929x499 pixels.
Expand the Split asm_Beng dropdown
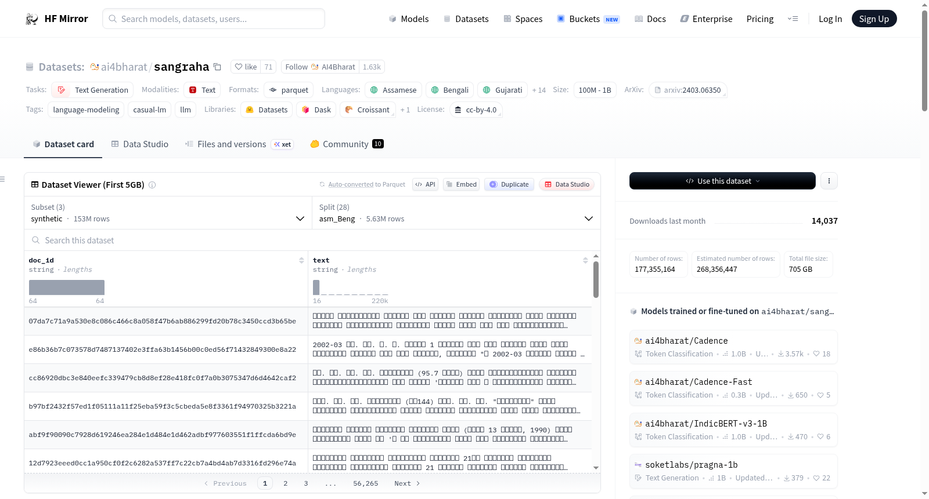(456, 213)
